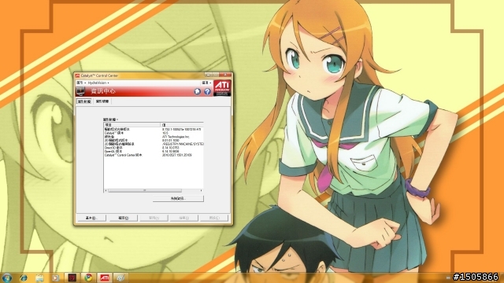Select the Direct3D version row
This screenshot has height=283, width=504.
(x=154, y=148)
